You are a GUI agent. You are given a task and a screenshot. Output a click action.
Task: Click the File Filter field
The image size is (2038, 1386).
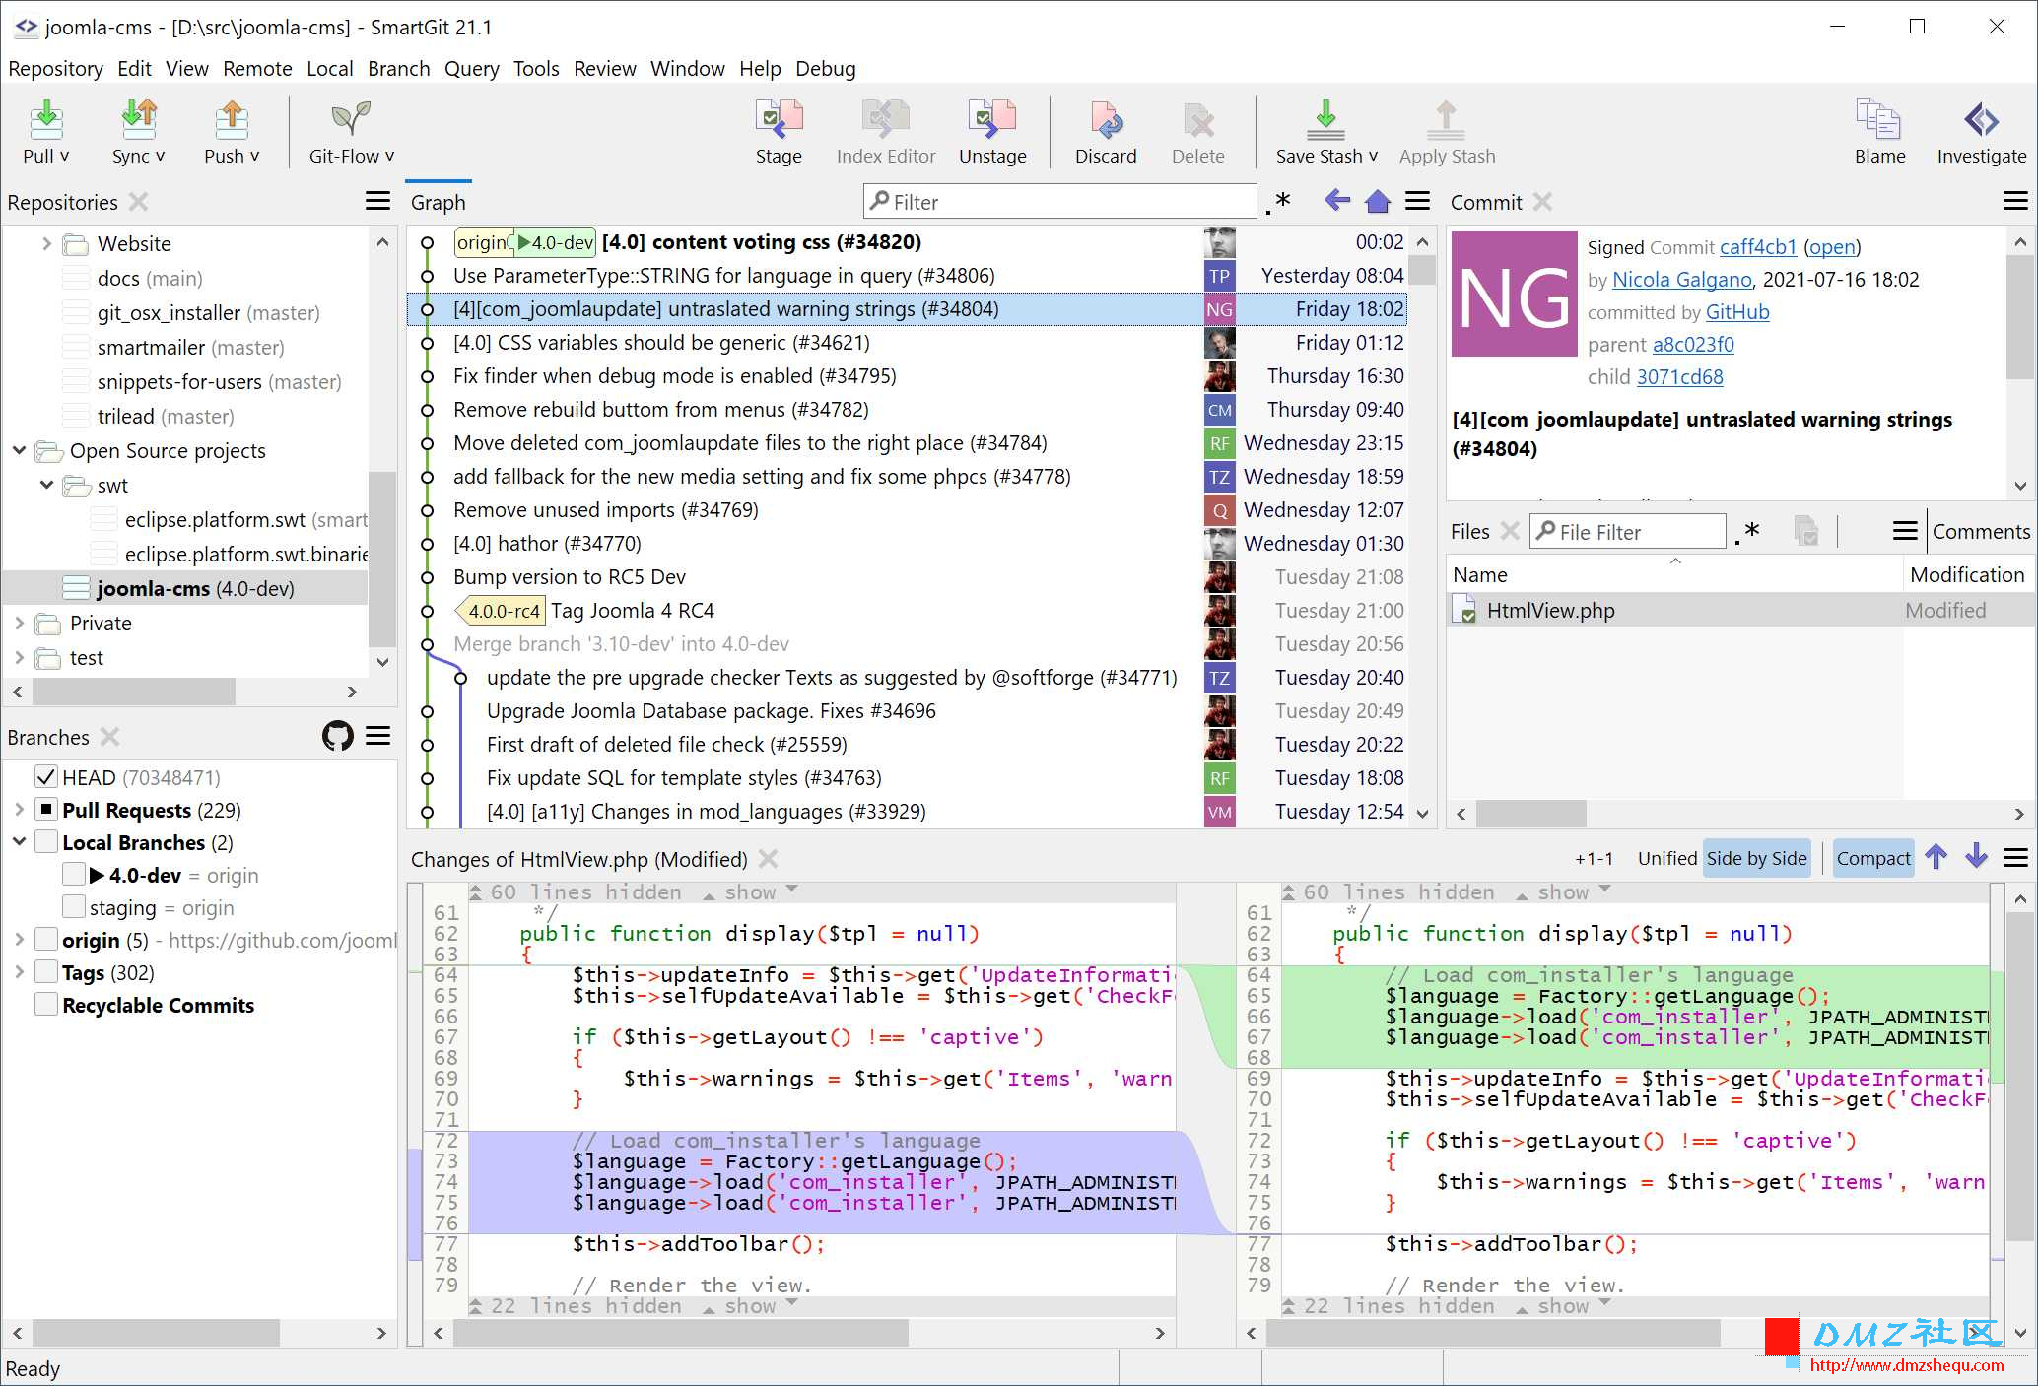click(1628, 532)
